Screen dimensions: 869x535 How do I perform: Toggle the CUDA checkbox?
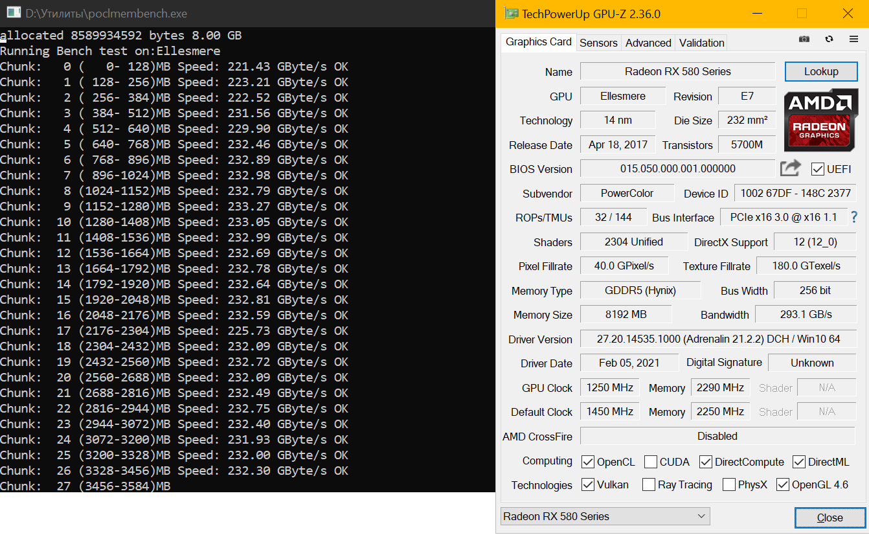(651, 462)
